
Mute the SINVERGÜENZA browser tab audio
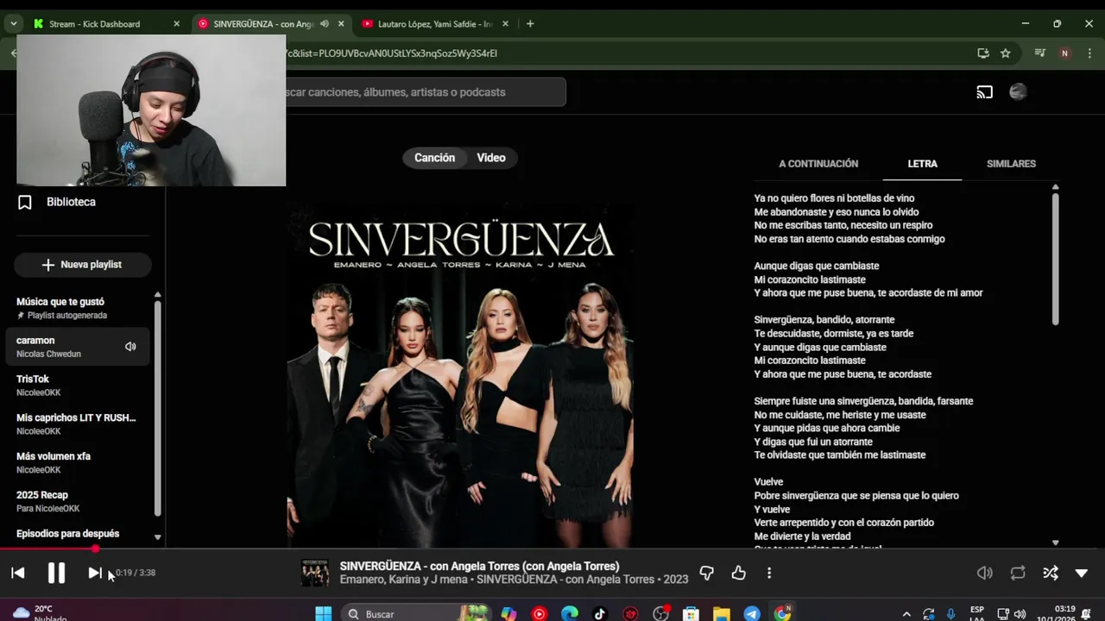[325, 24]
